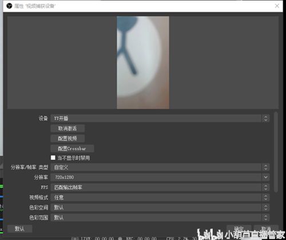
Task: Click chevron arrow on 分辨率 field
Action: 265,177
